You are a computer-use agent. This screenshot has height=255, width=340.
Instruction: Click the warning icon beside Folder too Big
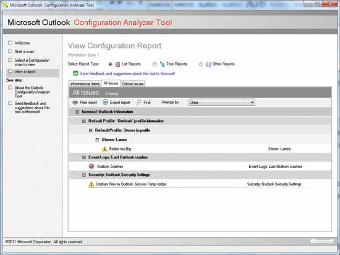(104, 149)
